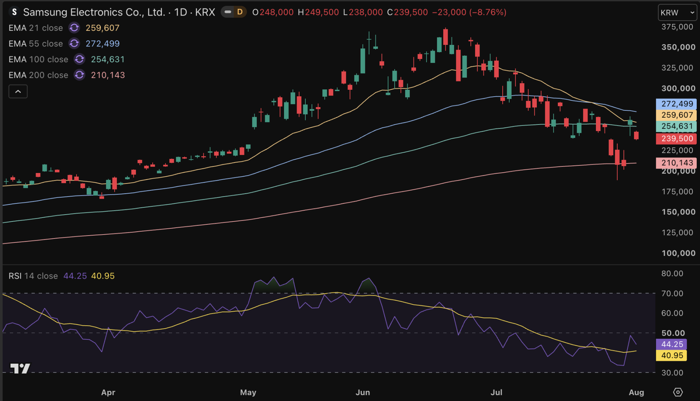Image resolution: width=700 pixels, height=401 pixels.
Task: Click the refresh icon beside EMA 21 close
Action: [74, 28]
